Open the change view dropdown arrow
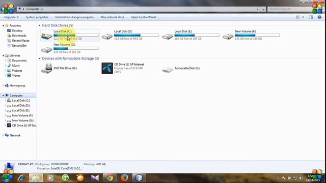 tap(303, 17)
